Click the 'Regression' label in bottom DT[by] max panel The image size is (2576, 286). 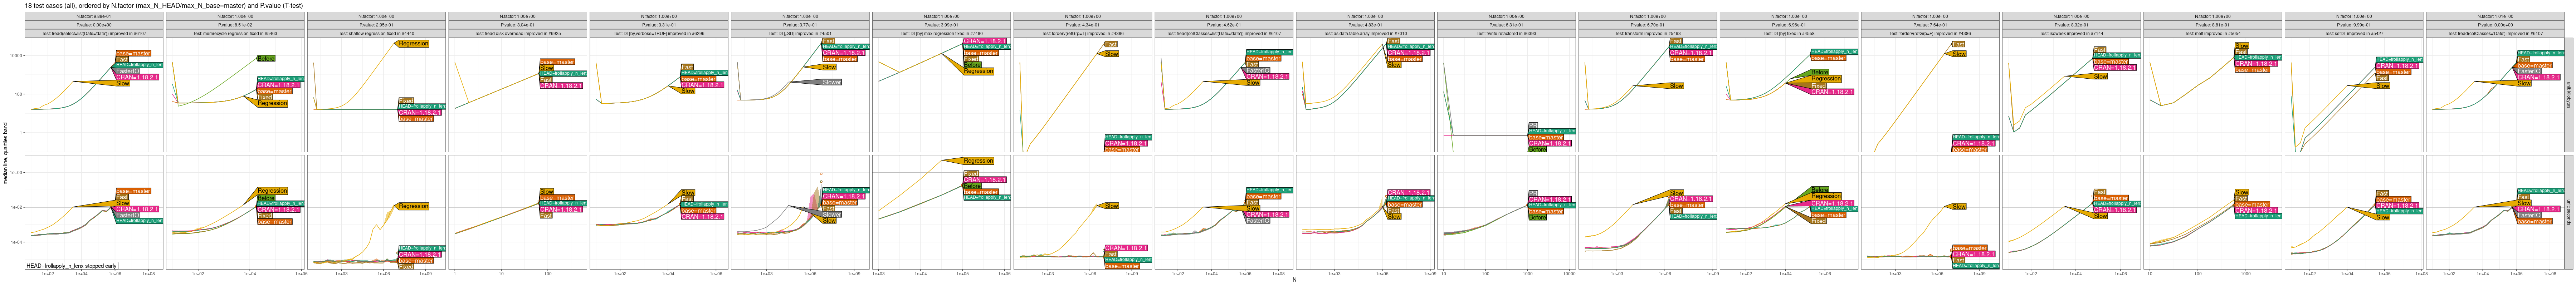tap(978, 161)
